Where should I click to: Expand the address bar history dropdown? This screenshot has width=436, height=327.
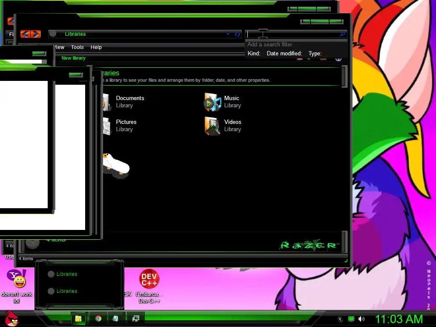pos(228,34)
